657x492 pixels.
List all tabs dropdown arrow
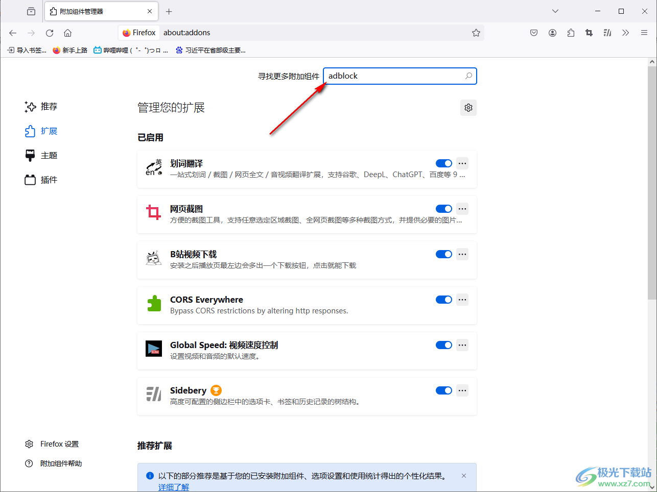(555, 11)
